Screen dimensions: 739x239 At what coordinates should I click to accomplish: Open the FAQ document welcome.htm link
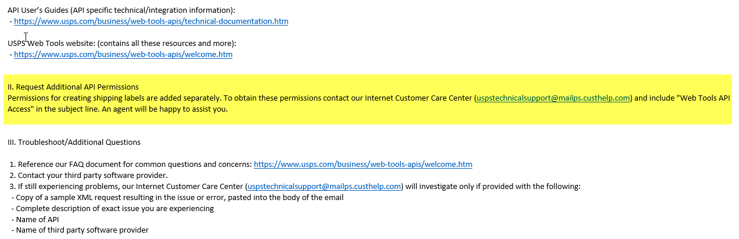363,165
